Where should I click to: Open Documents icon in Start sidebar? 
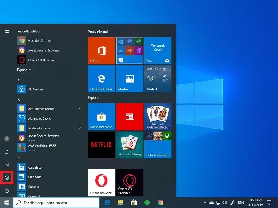coord(7,152)
